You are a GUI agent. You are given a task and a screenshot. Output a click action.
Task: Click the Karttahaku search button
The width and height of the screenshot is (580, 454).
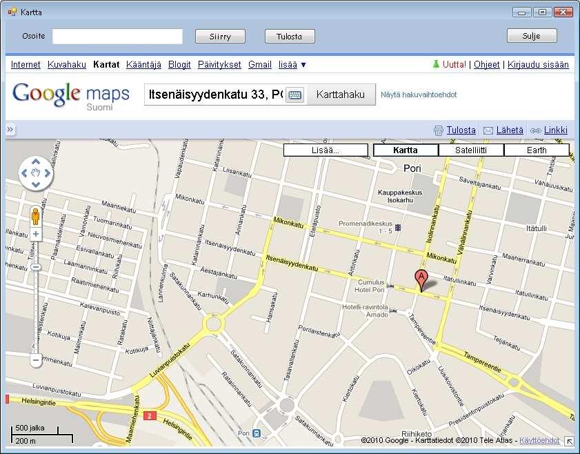pyautogui.click(x=341, y=95)
